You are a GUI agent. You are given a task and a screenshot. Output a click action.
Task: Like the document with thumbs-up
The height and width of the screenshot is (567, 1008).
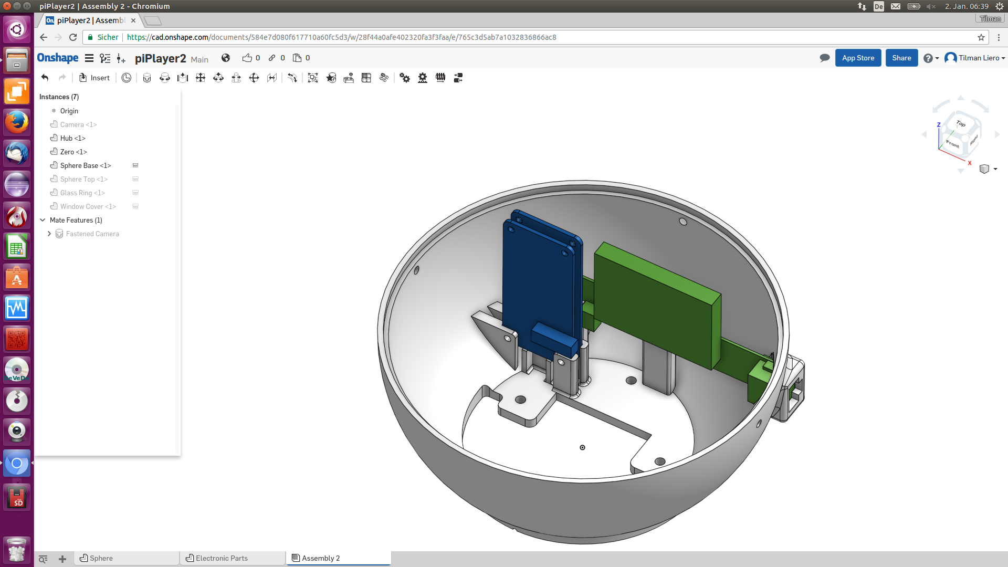[247, 58]
